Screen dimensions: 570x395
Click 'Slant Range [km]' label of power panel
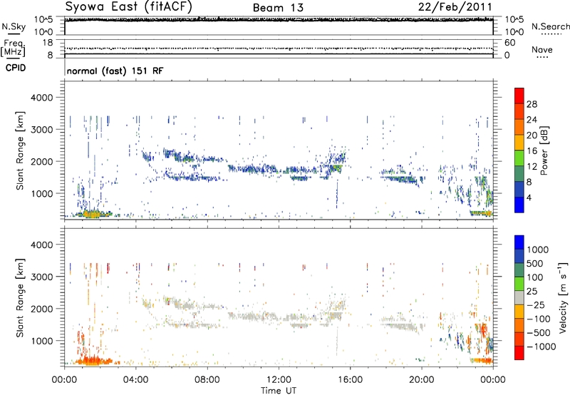click(x=20, y=150)
